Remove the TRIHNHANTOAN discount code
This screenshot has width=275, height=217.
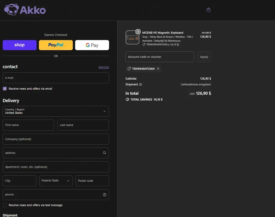coord(158,69)
